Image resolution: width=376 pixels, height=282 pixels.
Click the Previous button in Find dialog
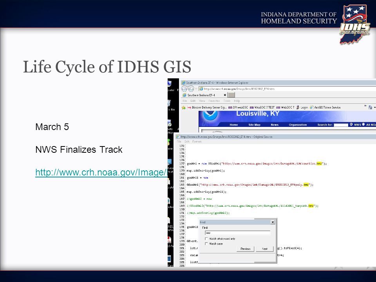click(245, 249)
